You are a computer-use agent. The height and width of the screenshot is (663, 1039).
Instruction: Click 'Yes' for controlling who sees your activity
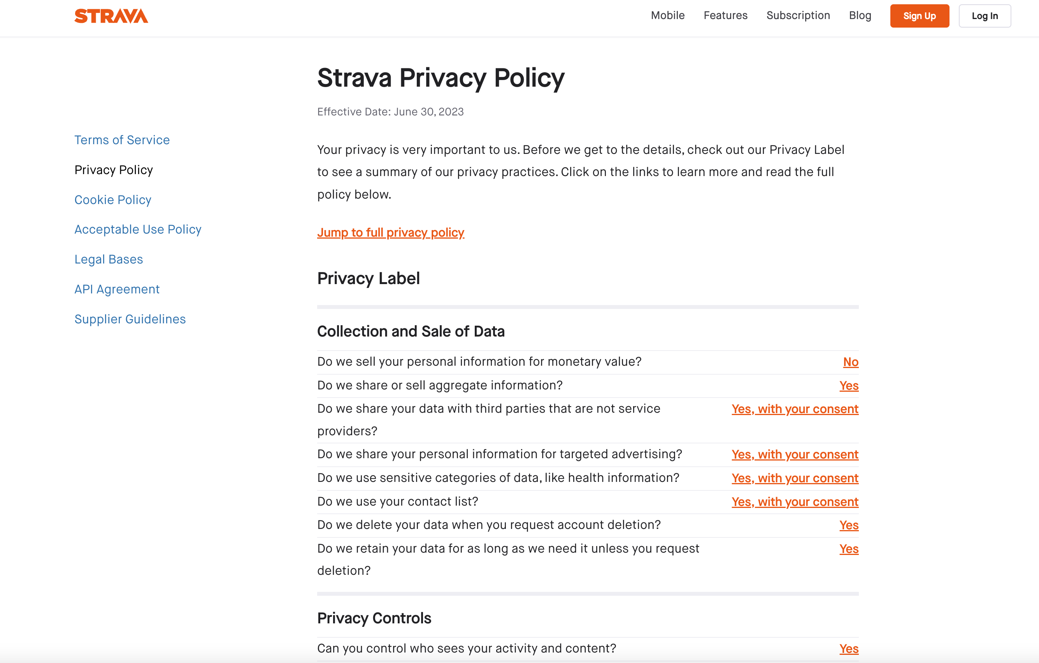tap(848, 648)
